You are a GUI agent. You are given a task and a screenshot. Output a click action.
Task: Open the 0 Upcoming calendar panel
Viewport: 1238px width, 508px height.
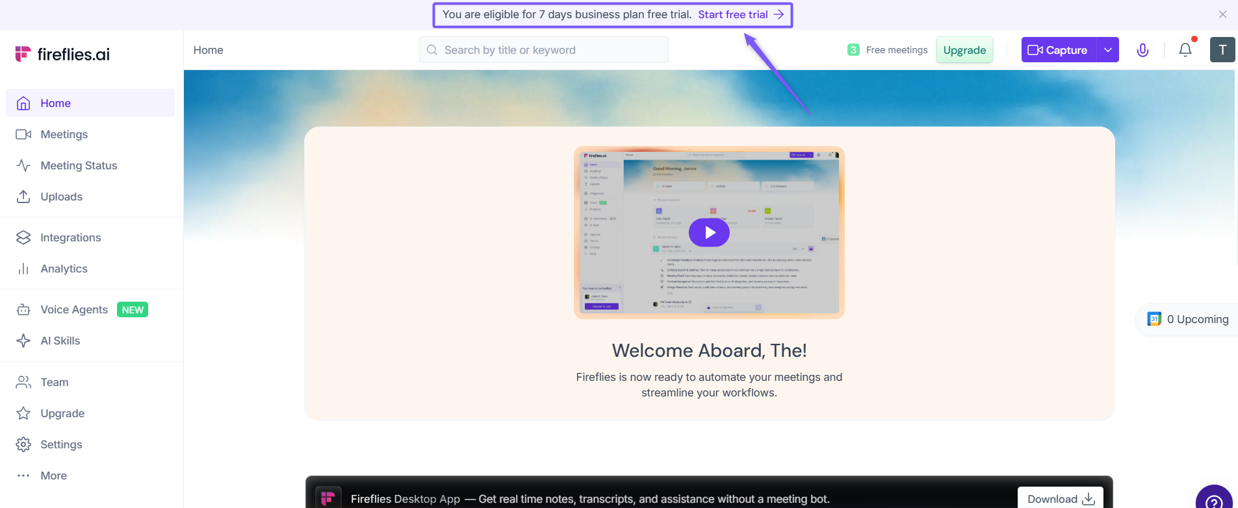[1188, 319]
